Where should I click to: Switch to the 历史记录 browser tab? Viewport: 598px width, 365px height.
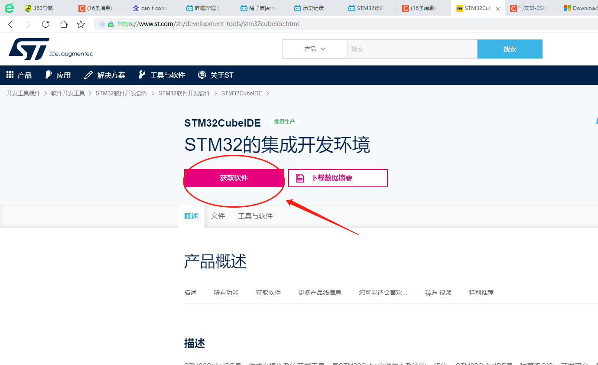(x=315, y=8)
